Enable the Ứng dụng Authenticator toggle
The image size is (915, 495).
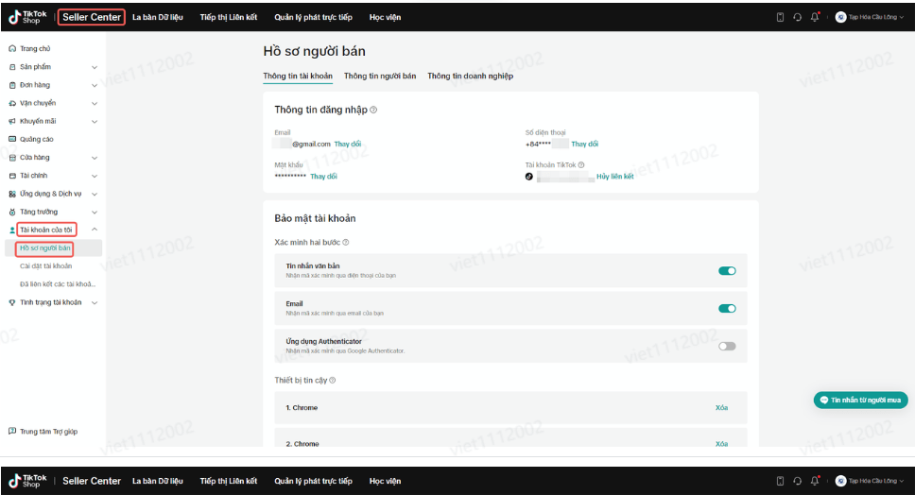[727, 346]
